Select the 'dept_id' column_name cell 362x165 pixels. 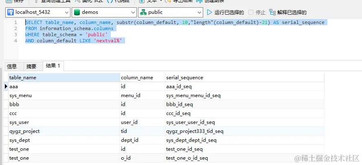click(143, 140)
